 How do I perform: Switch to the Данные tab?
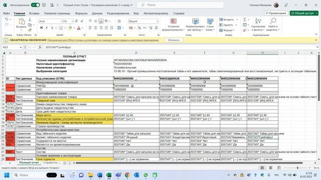coord(97,13)
